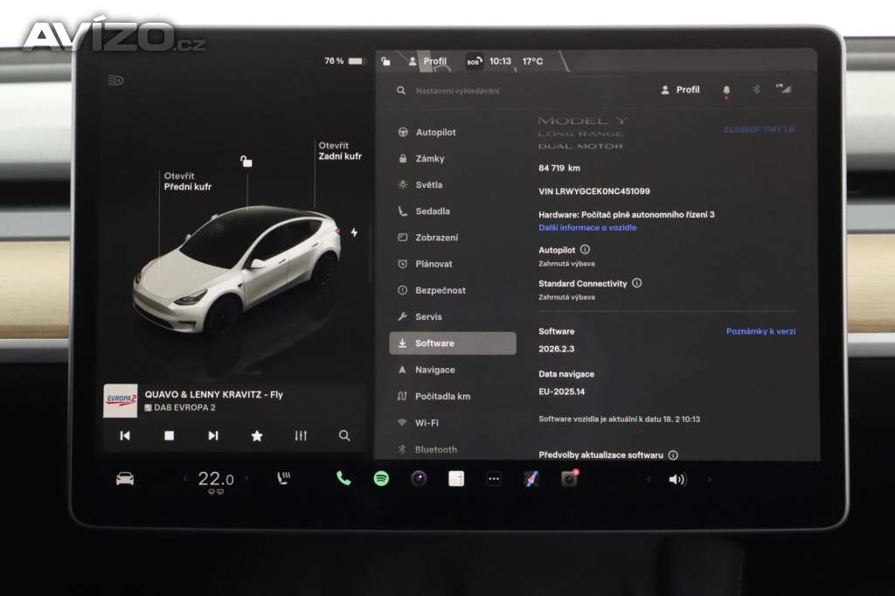Toggle the favorite star for current station
Image resolution: width=895 pixels, height=596 pixels.
[x=257, y=435]
